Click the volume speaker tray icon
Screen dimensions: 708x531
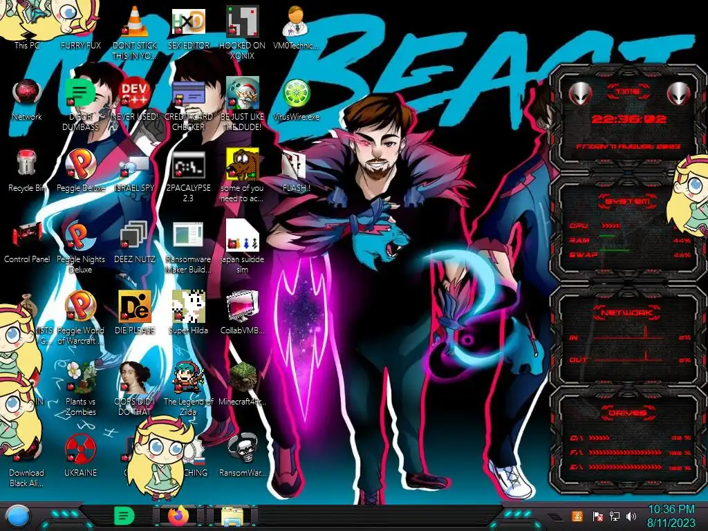[631, 516]
